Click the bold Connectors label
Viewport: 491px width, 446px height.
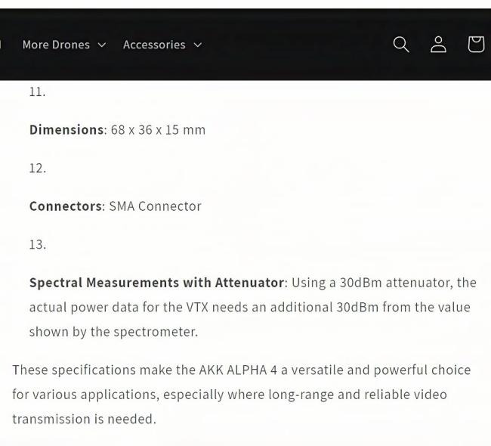pos(66,206)
